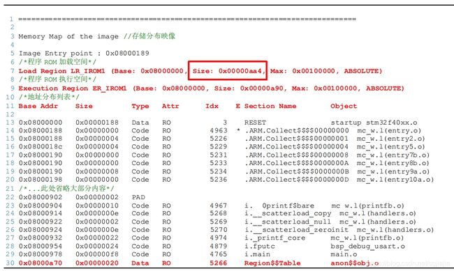Click i._printf_core section name
The height and width of the screenshot is (271, 454).
point(275,238)
